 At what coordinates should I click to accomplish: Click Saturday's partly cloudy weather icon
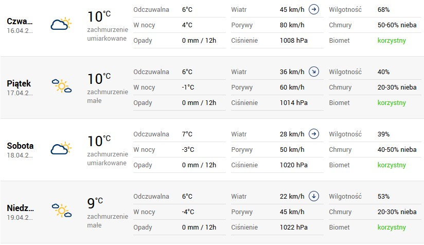click(x=61, y=148)
